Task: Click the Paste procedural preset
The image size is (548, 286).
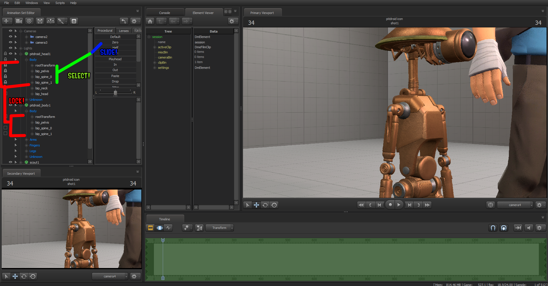Action: (x=115, y=76)
